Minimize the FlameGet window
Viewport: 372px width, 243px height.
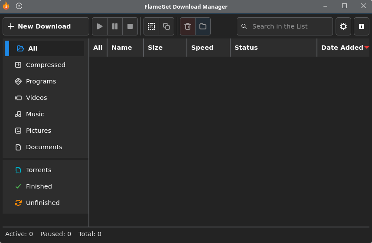(x=325, y=6)
